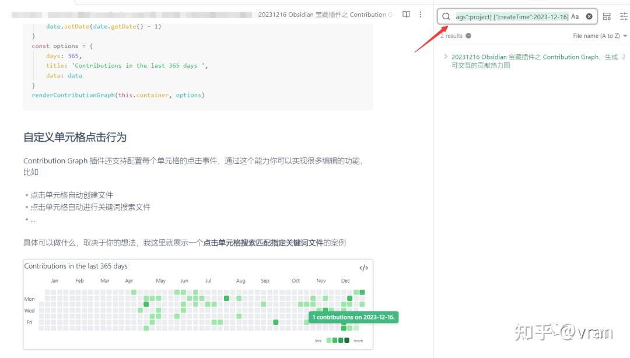Click the info icon next to 2 results

pyautogui.click(x=468, y=36)
